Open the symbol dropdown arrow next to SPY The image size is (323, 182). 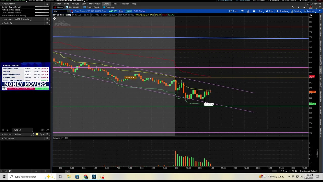pyautogui.click(x=68, y=11)
